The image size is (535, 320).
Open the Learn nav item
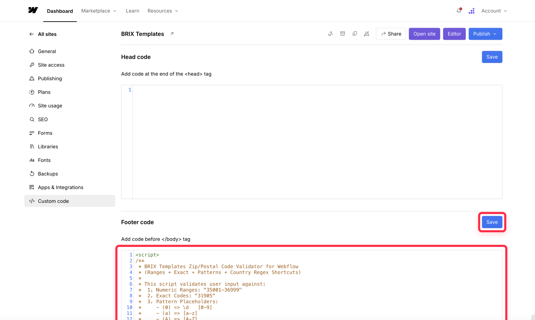(x=133, y=11)
